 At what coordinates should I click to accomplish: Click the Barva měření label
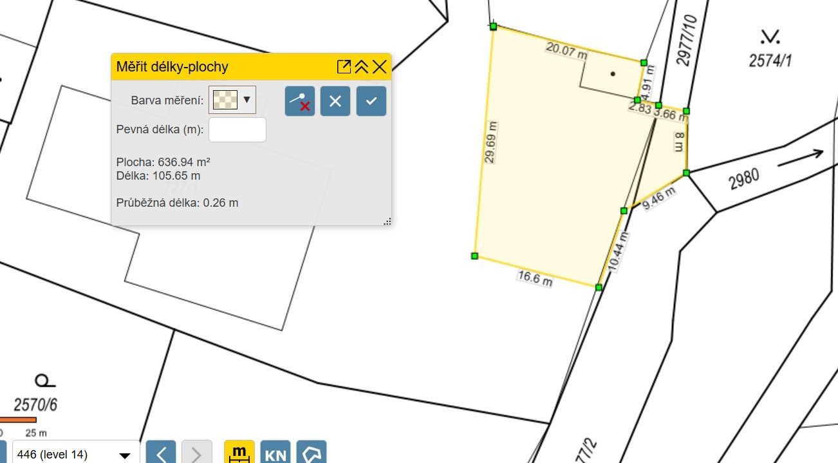pyautogui.click(x=167, y=100)
